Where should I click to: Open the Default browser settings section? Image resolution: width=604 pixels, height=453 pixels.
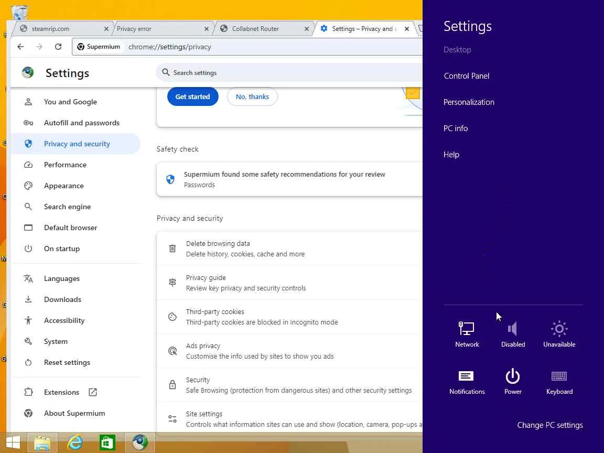click(x=75, y=228)
